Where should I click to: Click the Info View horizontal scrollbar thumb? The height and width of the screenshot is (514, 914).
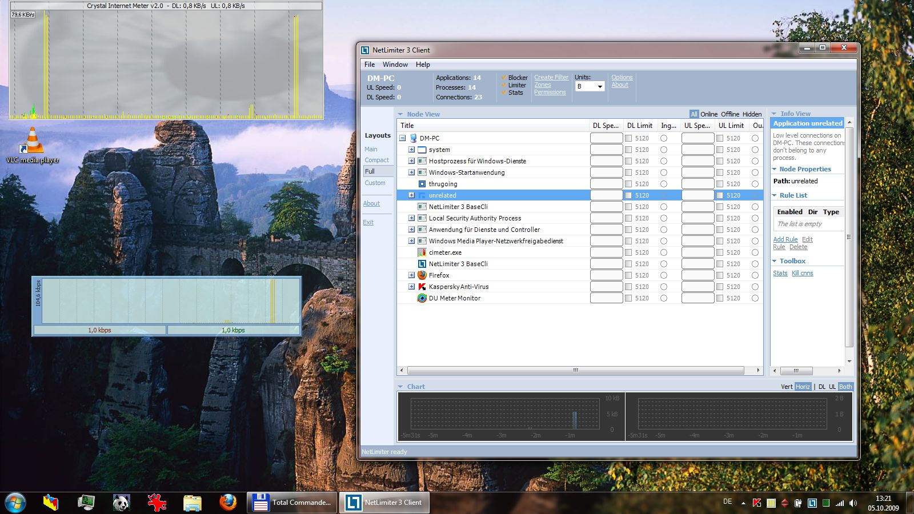796,370
